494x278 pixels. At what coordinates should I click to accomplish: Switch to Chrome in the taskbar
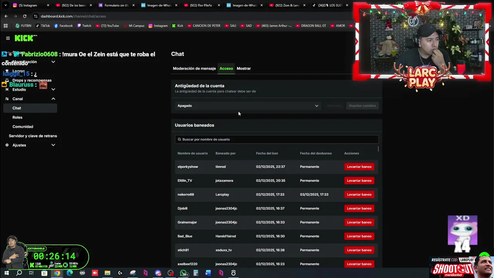click(57, 273)
